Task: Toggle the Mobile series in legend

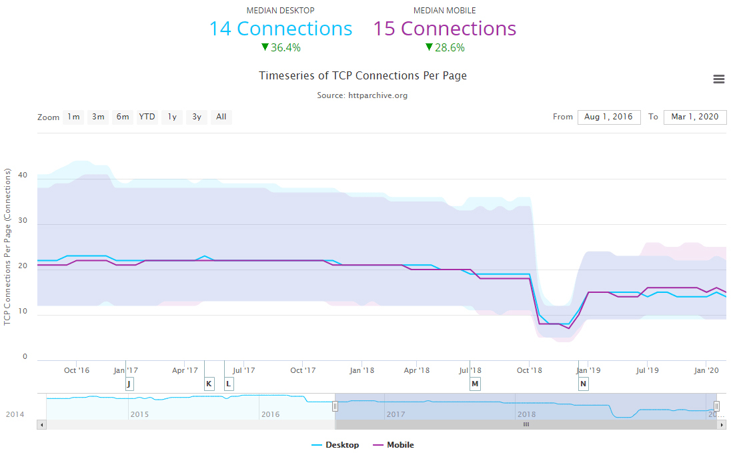Action: coord(394,445)
